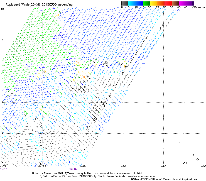206x181 pixels.
Task: Click the 'NOAA/NESDIS/Office of Research and Applications' credit
Action: tap(164, 179)
